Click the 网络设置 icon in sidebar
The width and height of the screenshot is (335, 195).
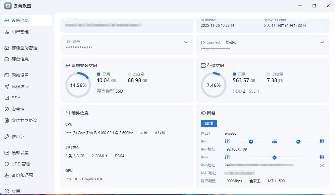point(7,75)
